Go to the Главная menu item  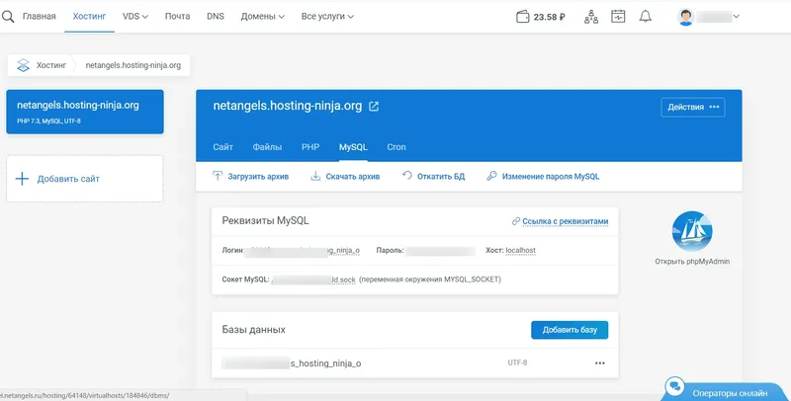(x=39, y=16)
